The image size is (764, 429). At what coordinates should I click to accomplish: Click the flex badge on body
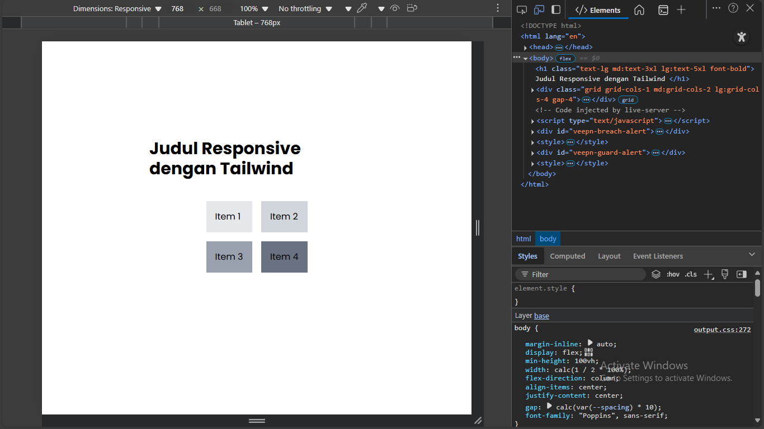coord(565,58)
